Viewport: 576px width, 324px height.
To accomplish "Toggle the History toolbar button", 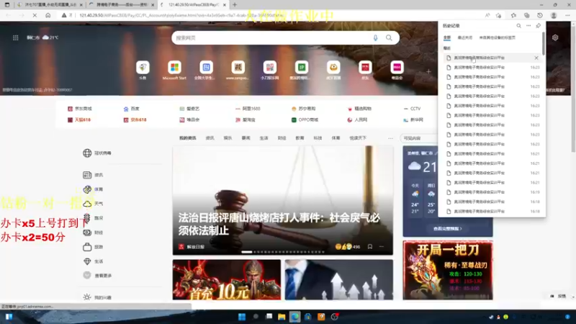I will coord(539,15).
